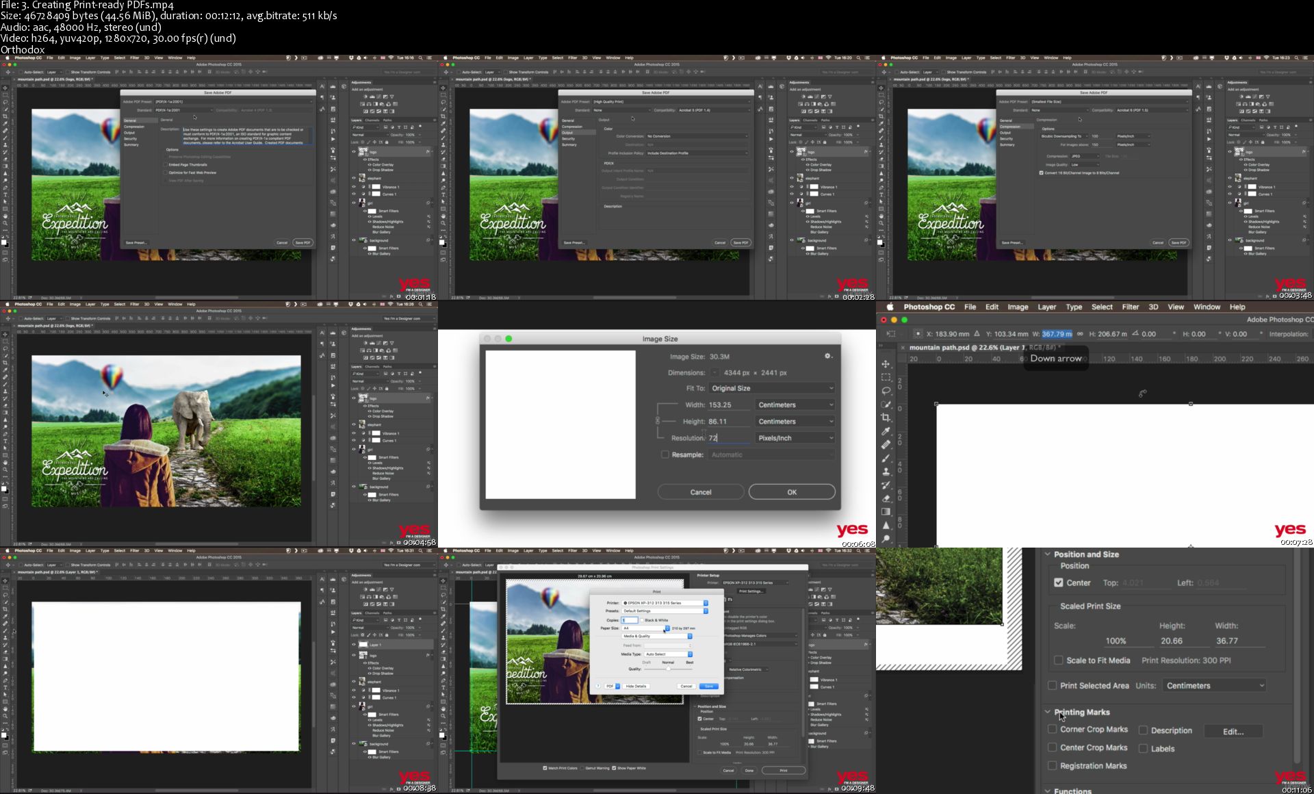Click the Image Size gear settings icon
1314x794 pixels.
[x=827, y=356]
